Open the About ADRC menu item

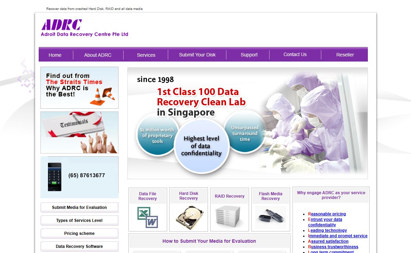coord(98,55)
